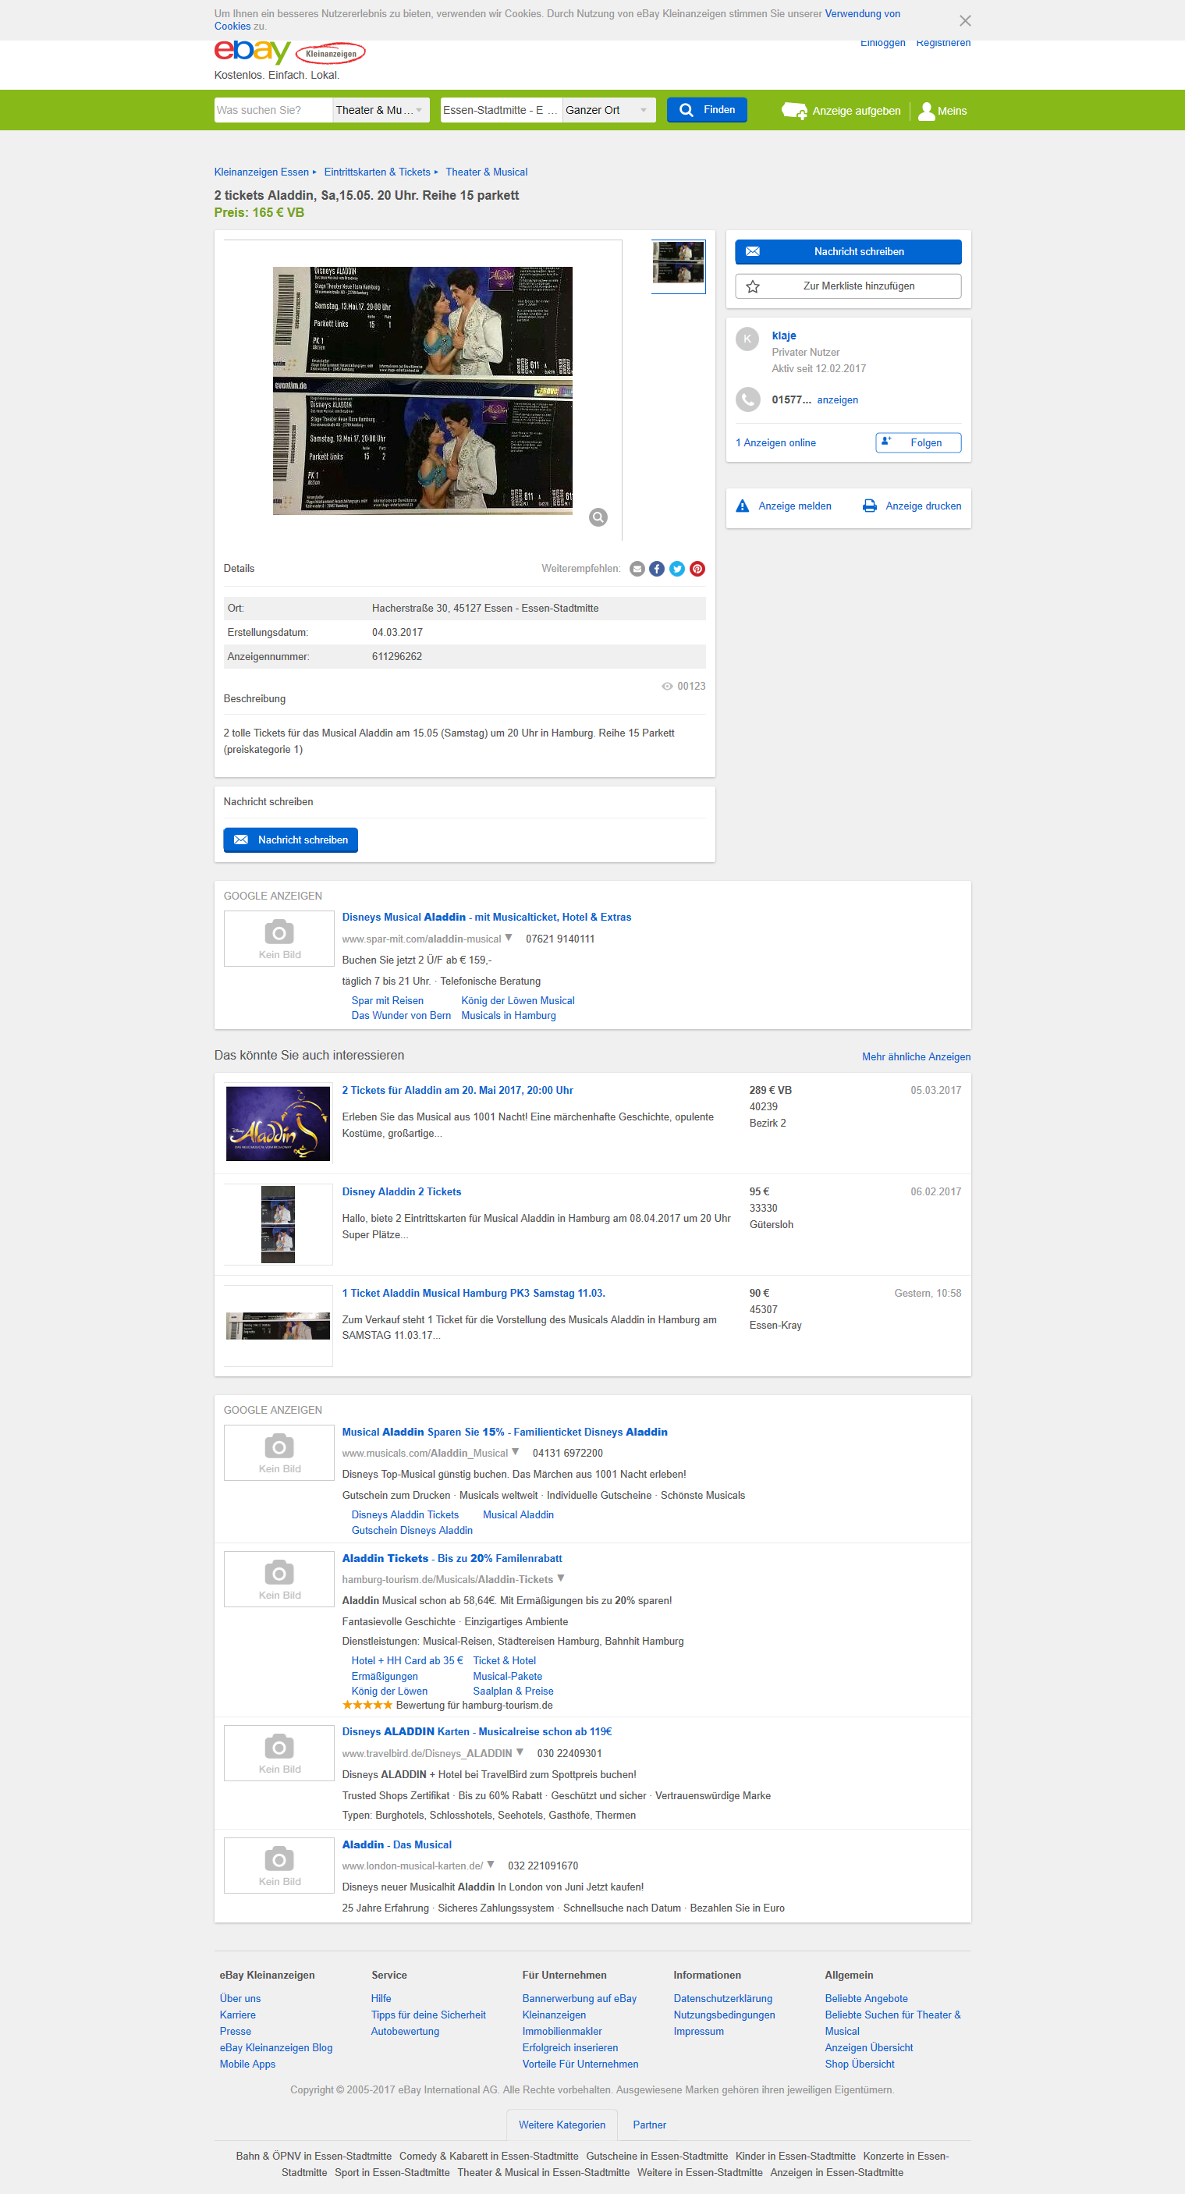Open Hilfe link in footer
Viewport: 1185px width, 2194px height.
tap(381, 1998)
